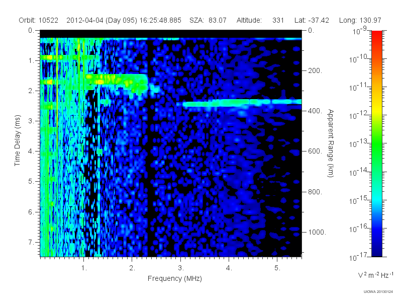Screen dimensions: 402x302
Task: Click the color bar label 10⁻¹³
Action: tap(358, 144)
